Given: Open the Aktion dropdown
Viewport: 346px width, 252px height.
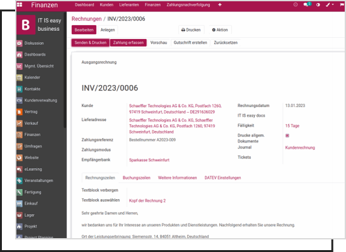Looking at the screenshot, I should coord(220,30).
